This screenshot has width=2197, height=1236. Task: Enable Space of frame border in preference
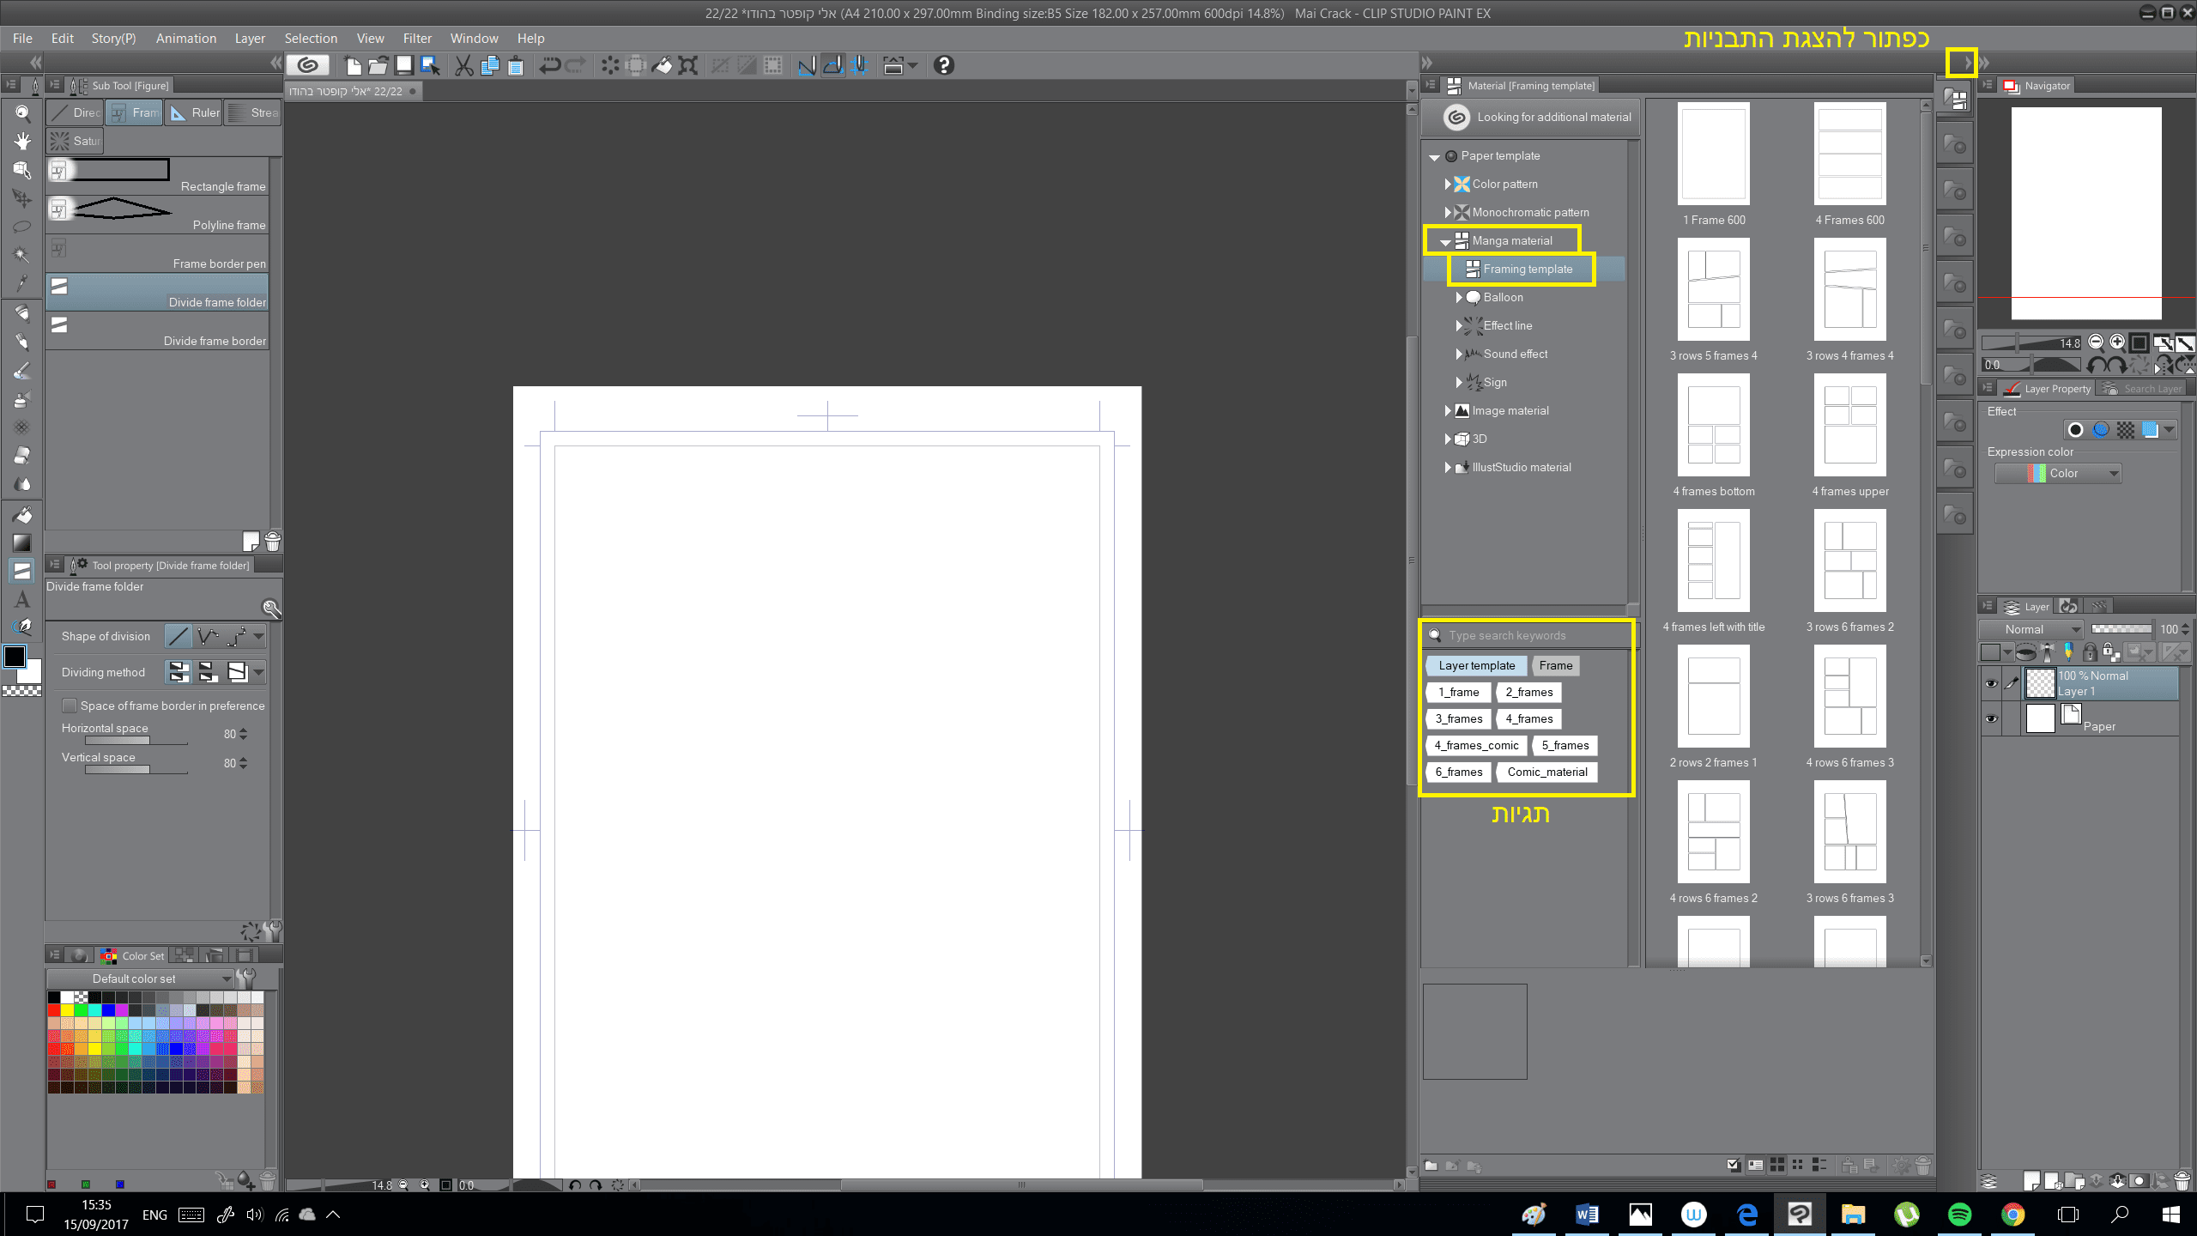click(x=70, y=706)
